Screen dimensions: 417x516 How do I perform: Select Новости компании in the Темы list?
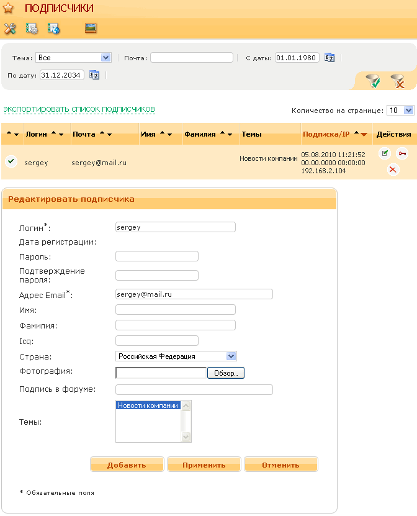(148, 405)
